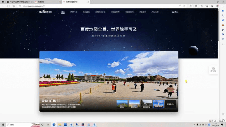Select the second panorama thumbnail
Image resolution: width=226 pixels, height=127 pixels.
134,104
